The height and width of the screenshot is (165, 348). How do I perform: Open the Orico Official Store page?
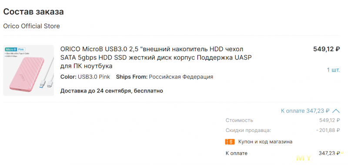pos(31,26)
